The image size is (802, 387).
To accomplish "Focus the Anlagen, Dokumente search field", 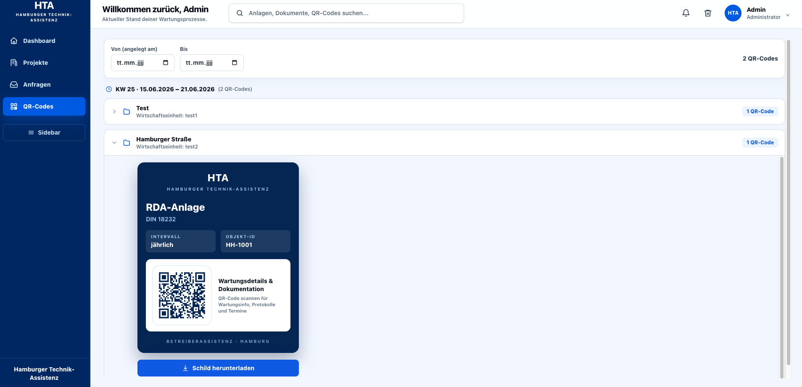I will tap(346, 13).
